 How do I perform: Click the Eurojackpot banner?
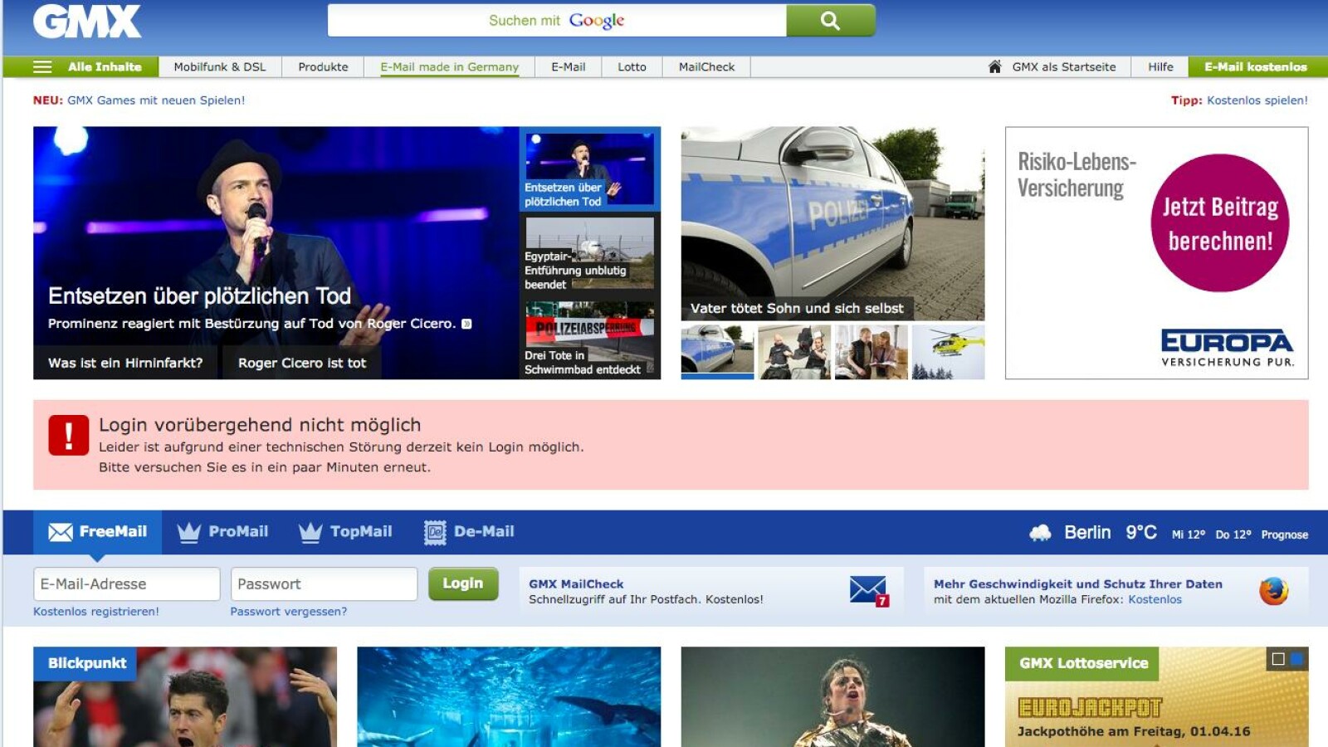[x=1090, y=708]
